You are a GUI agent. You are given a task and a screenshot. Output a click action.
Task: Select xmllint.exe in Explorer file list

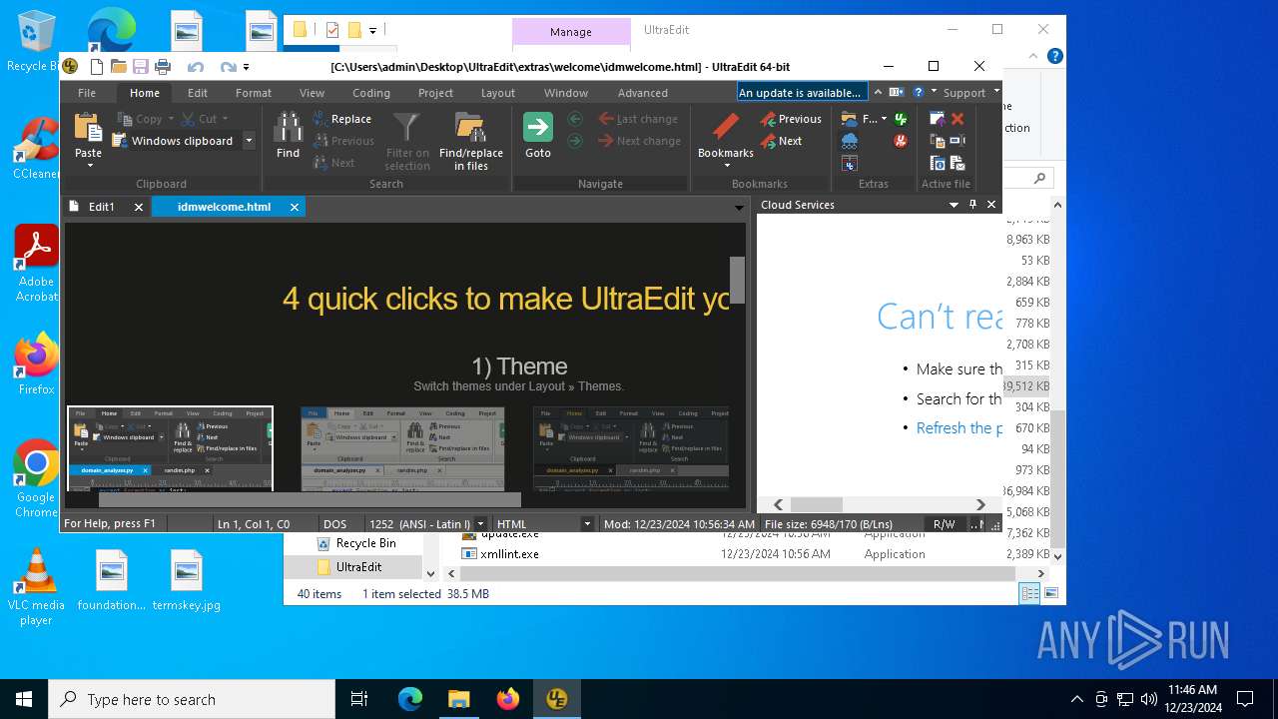509,553
